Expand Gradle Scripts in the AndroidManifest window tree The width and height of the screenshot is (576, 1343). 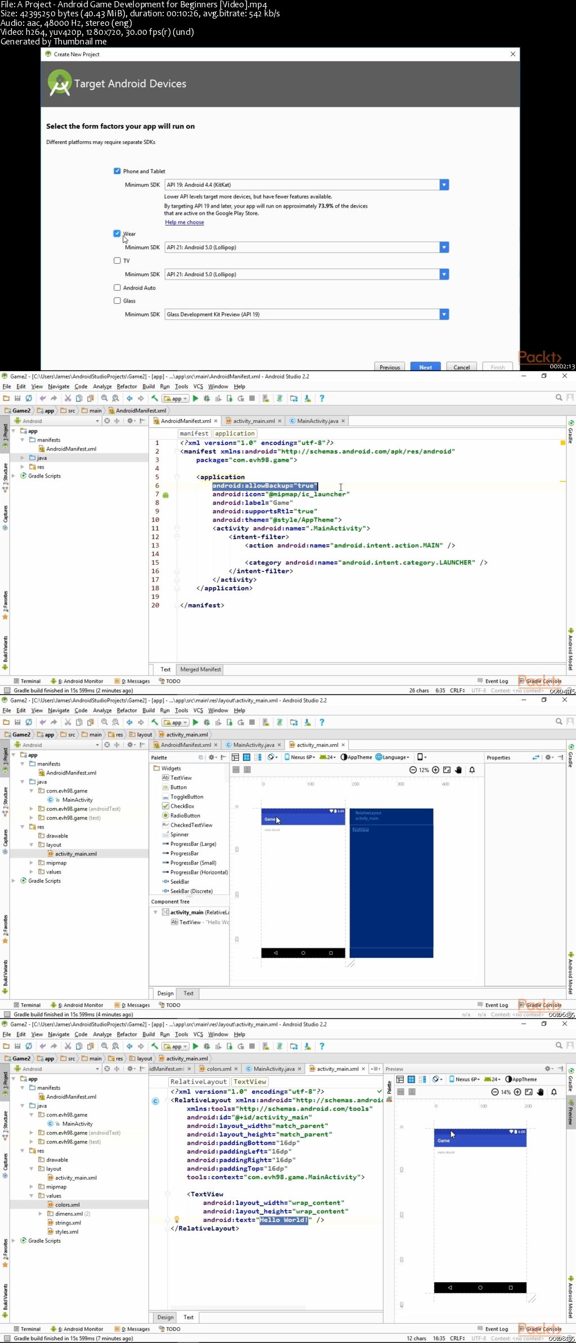[13, 476]
